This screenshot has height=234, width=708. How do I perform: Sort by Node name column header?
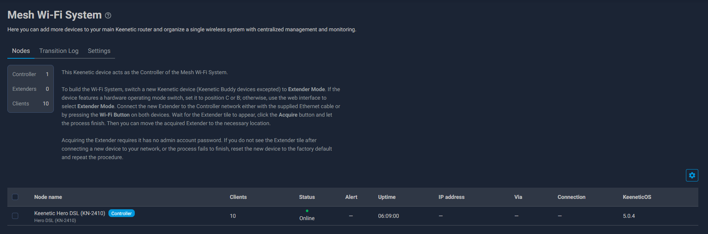(x=48, y=197)
